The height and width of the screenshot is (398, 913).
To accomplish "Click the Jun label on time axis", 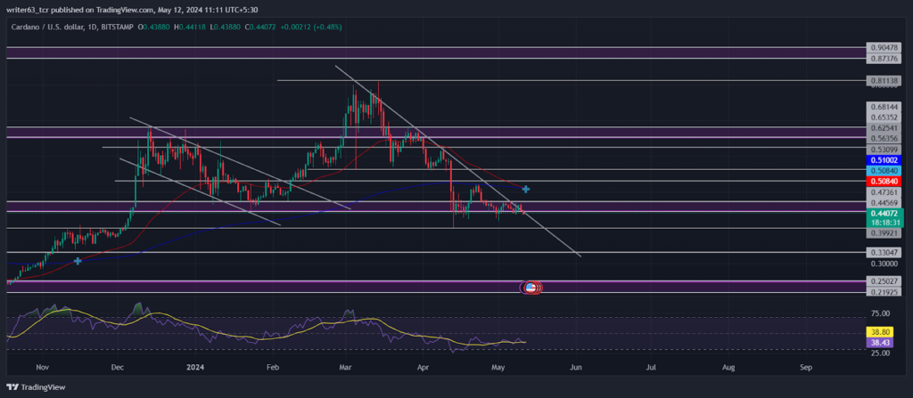I will tap(576, 368).
